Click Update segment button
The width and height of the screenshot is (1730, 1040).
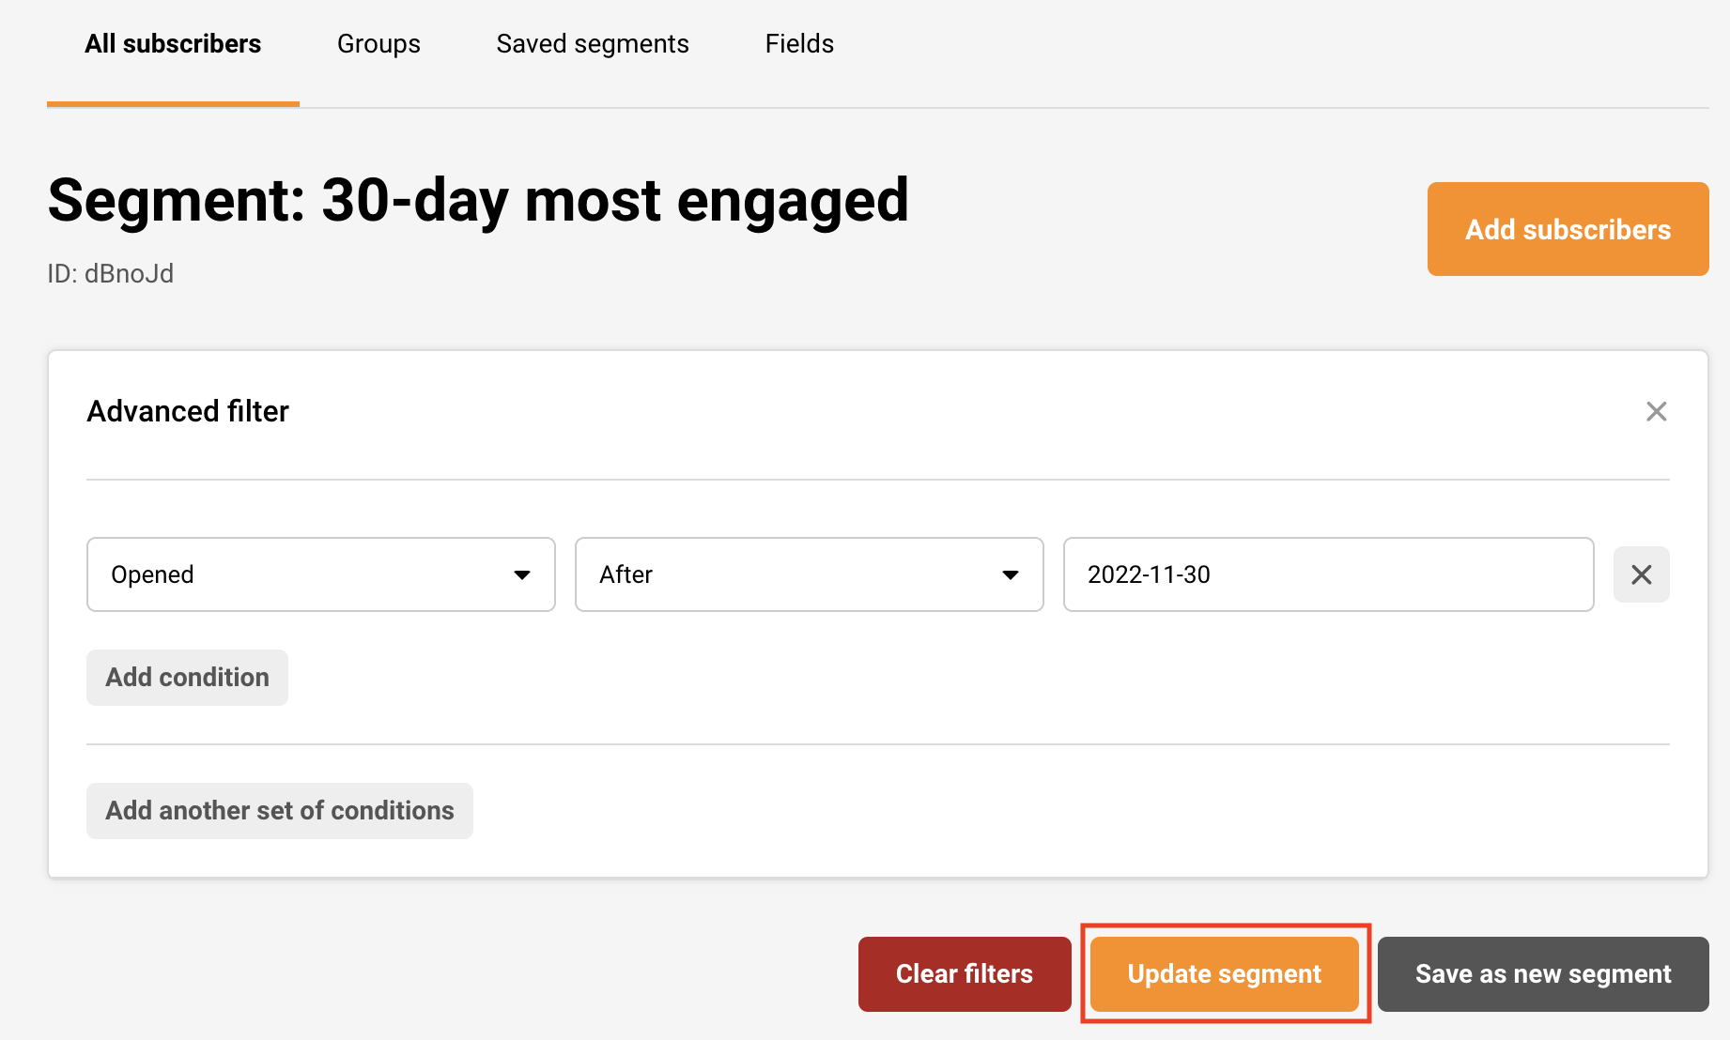click(1224, 974)
